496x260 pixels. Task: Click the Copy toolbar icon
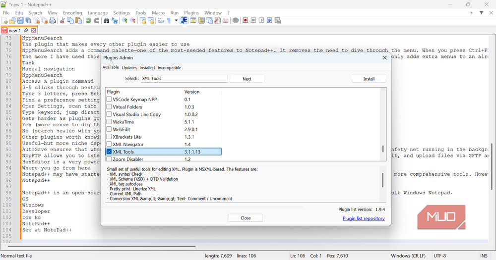click(x=70, y=20)
